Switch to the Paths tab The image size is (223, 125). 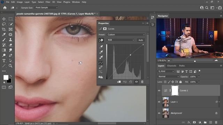pos(182,66)
